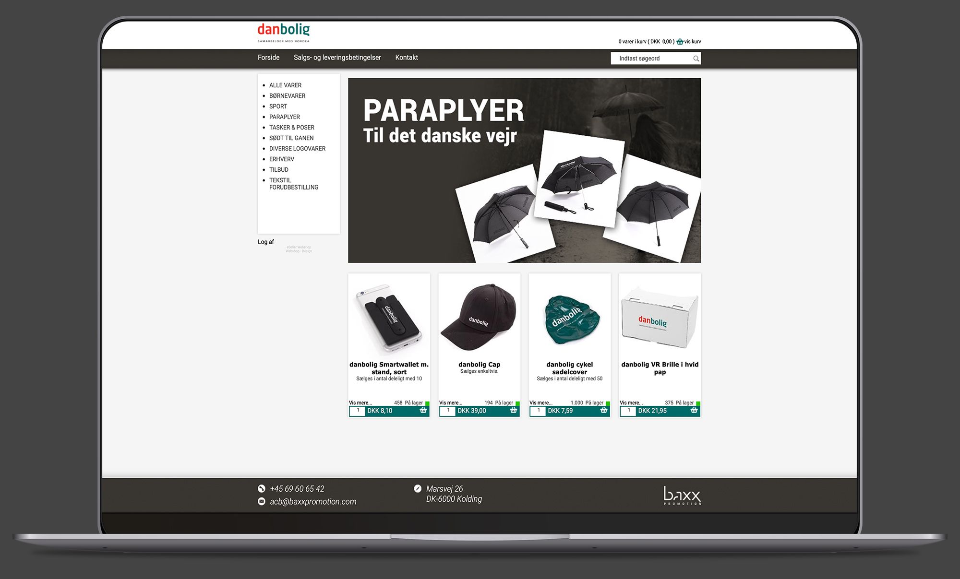
Task: Add Smartwallet to basket via cart icon
Action: click(423, 411)
